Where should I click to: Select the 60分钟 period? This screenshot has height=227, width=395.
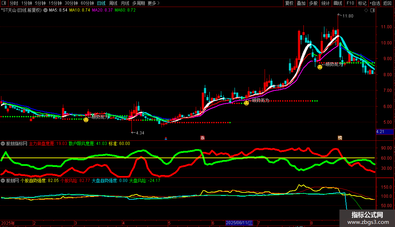click(87, 3)
